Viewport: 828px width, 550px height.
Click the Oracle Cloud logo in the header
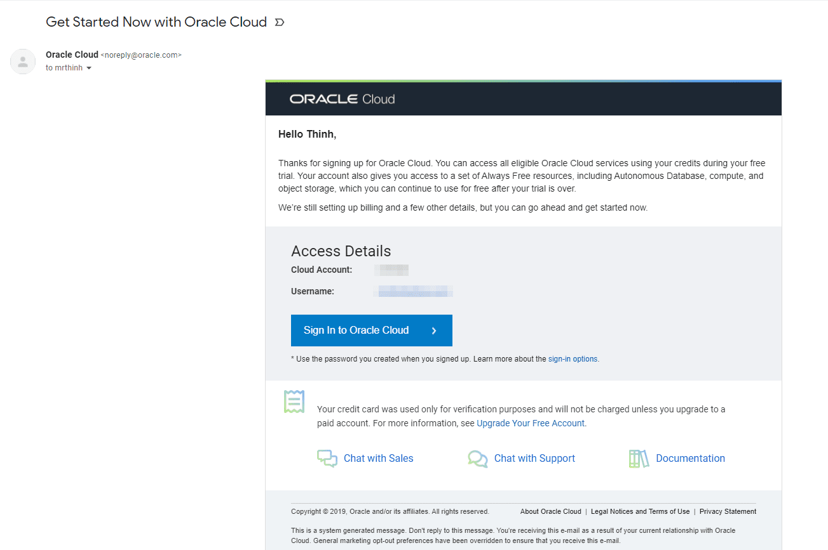[x=342, y=99]
